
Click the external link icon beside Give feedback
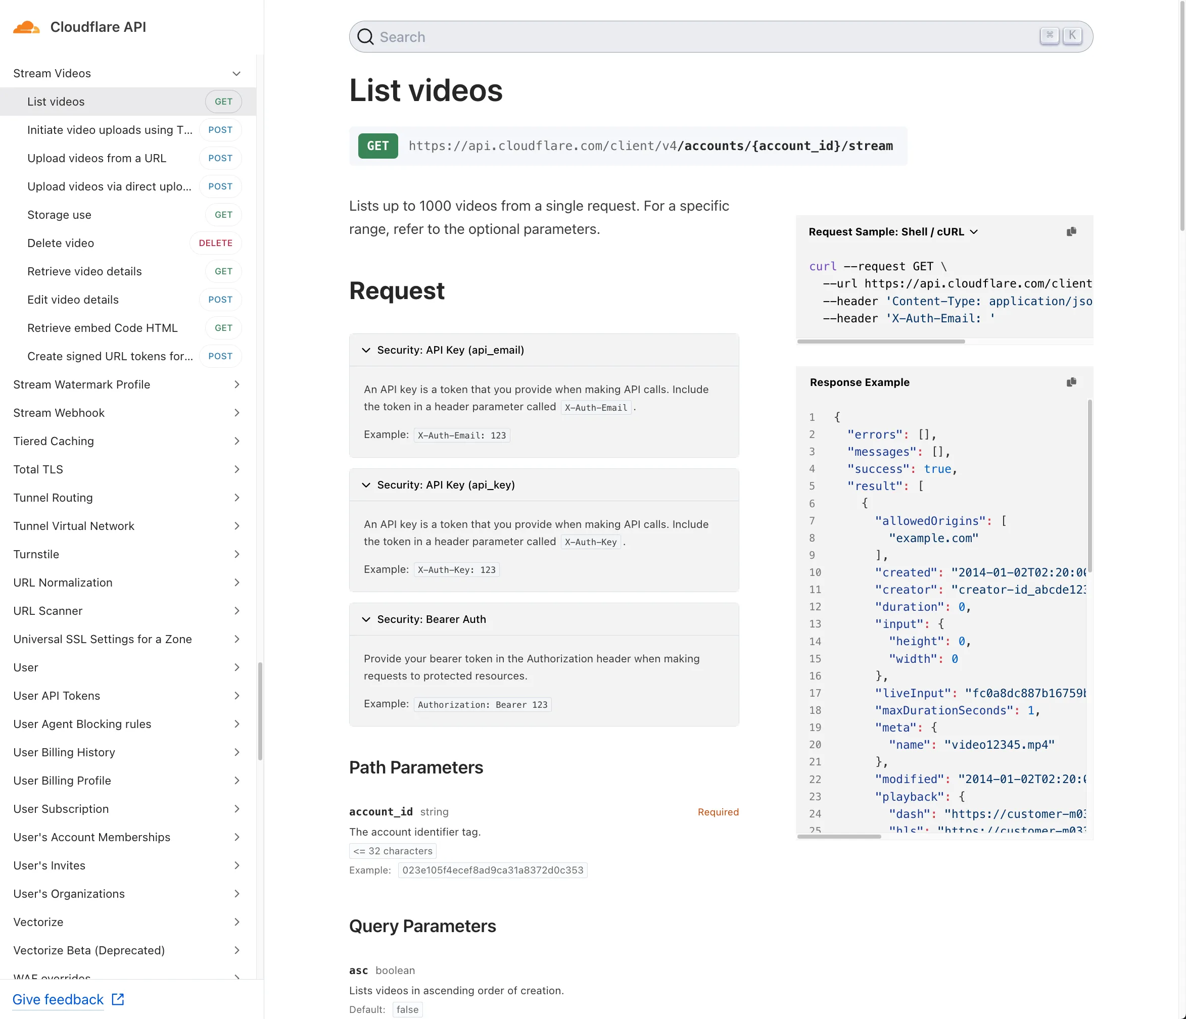pyautogui.click(x=117, y=998)
